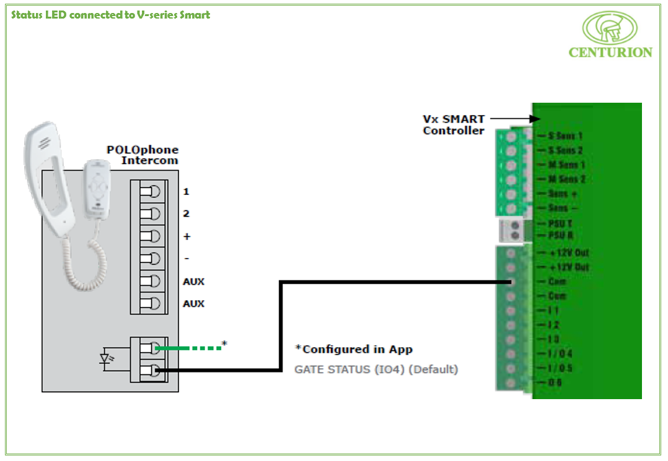Click the 'M Sens 2' controller label
Image resolution: width=668 pixels, height=461 pixels.
coord(566,179)
